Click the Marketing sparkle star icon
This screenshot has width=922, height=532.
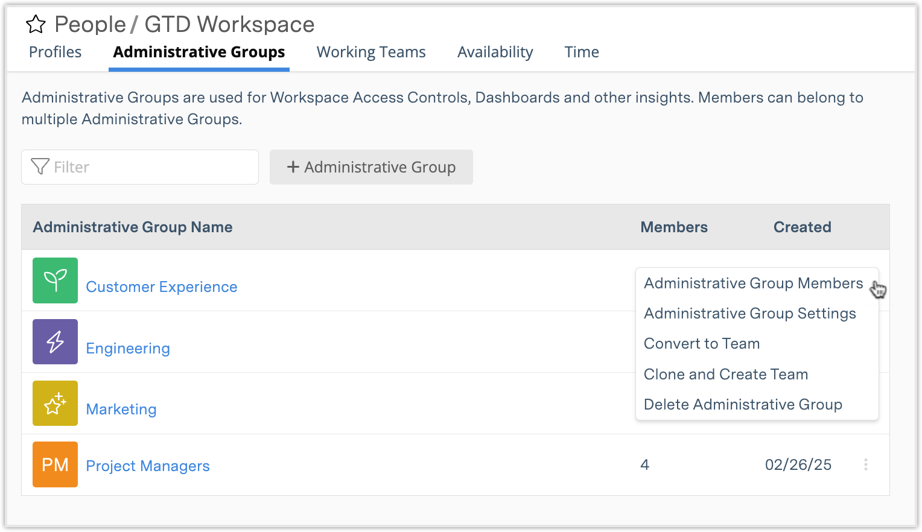[55, 404]
